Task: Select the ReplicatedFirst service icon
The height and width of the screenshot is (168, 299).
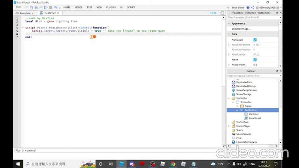Action: 234,82
